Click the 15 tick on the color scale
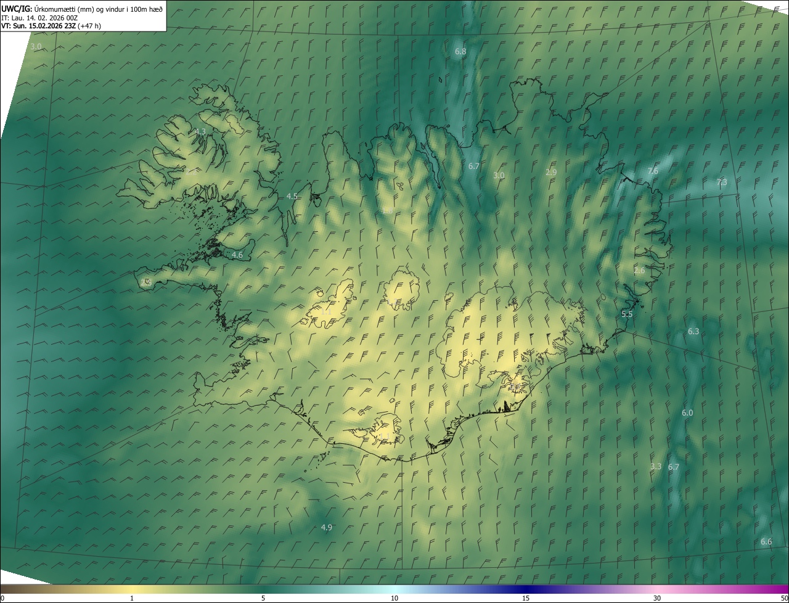Viewport: 789px width, 603px height. tap(526, 599)
